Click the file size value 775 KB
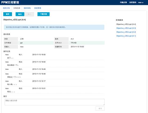Image resolution: width=148 pixels, height=113 pixels. tap(73, 43)
